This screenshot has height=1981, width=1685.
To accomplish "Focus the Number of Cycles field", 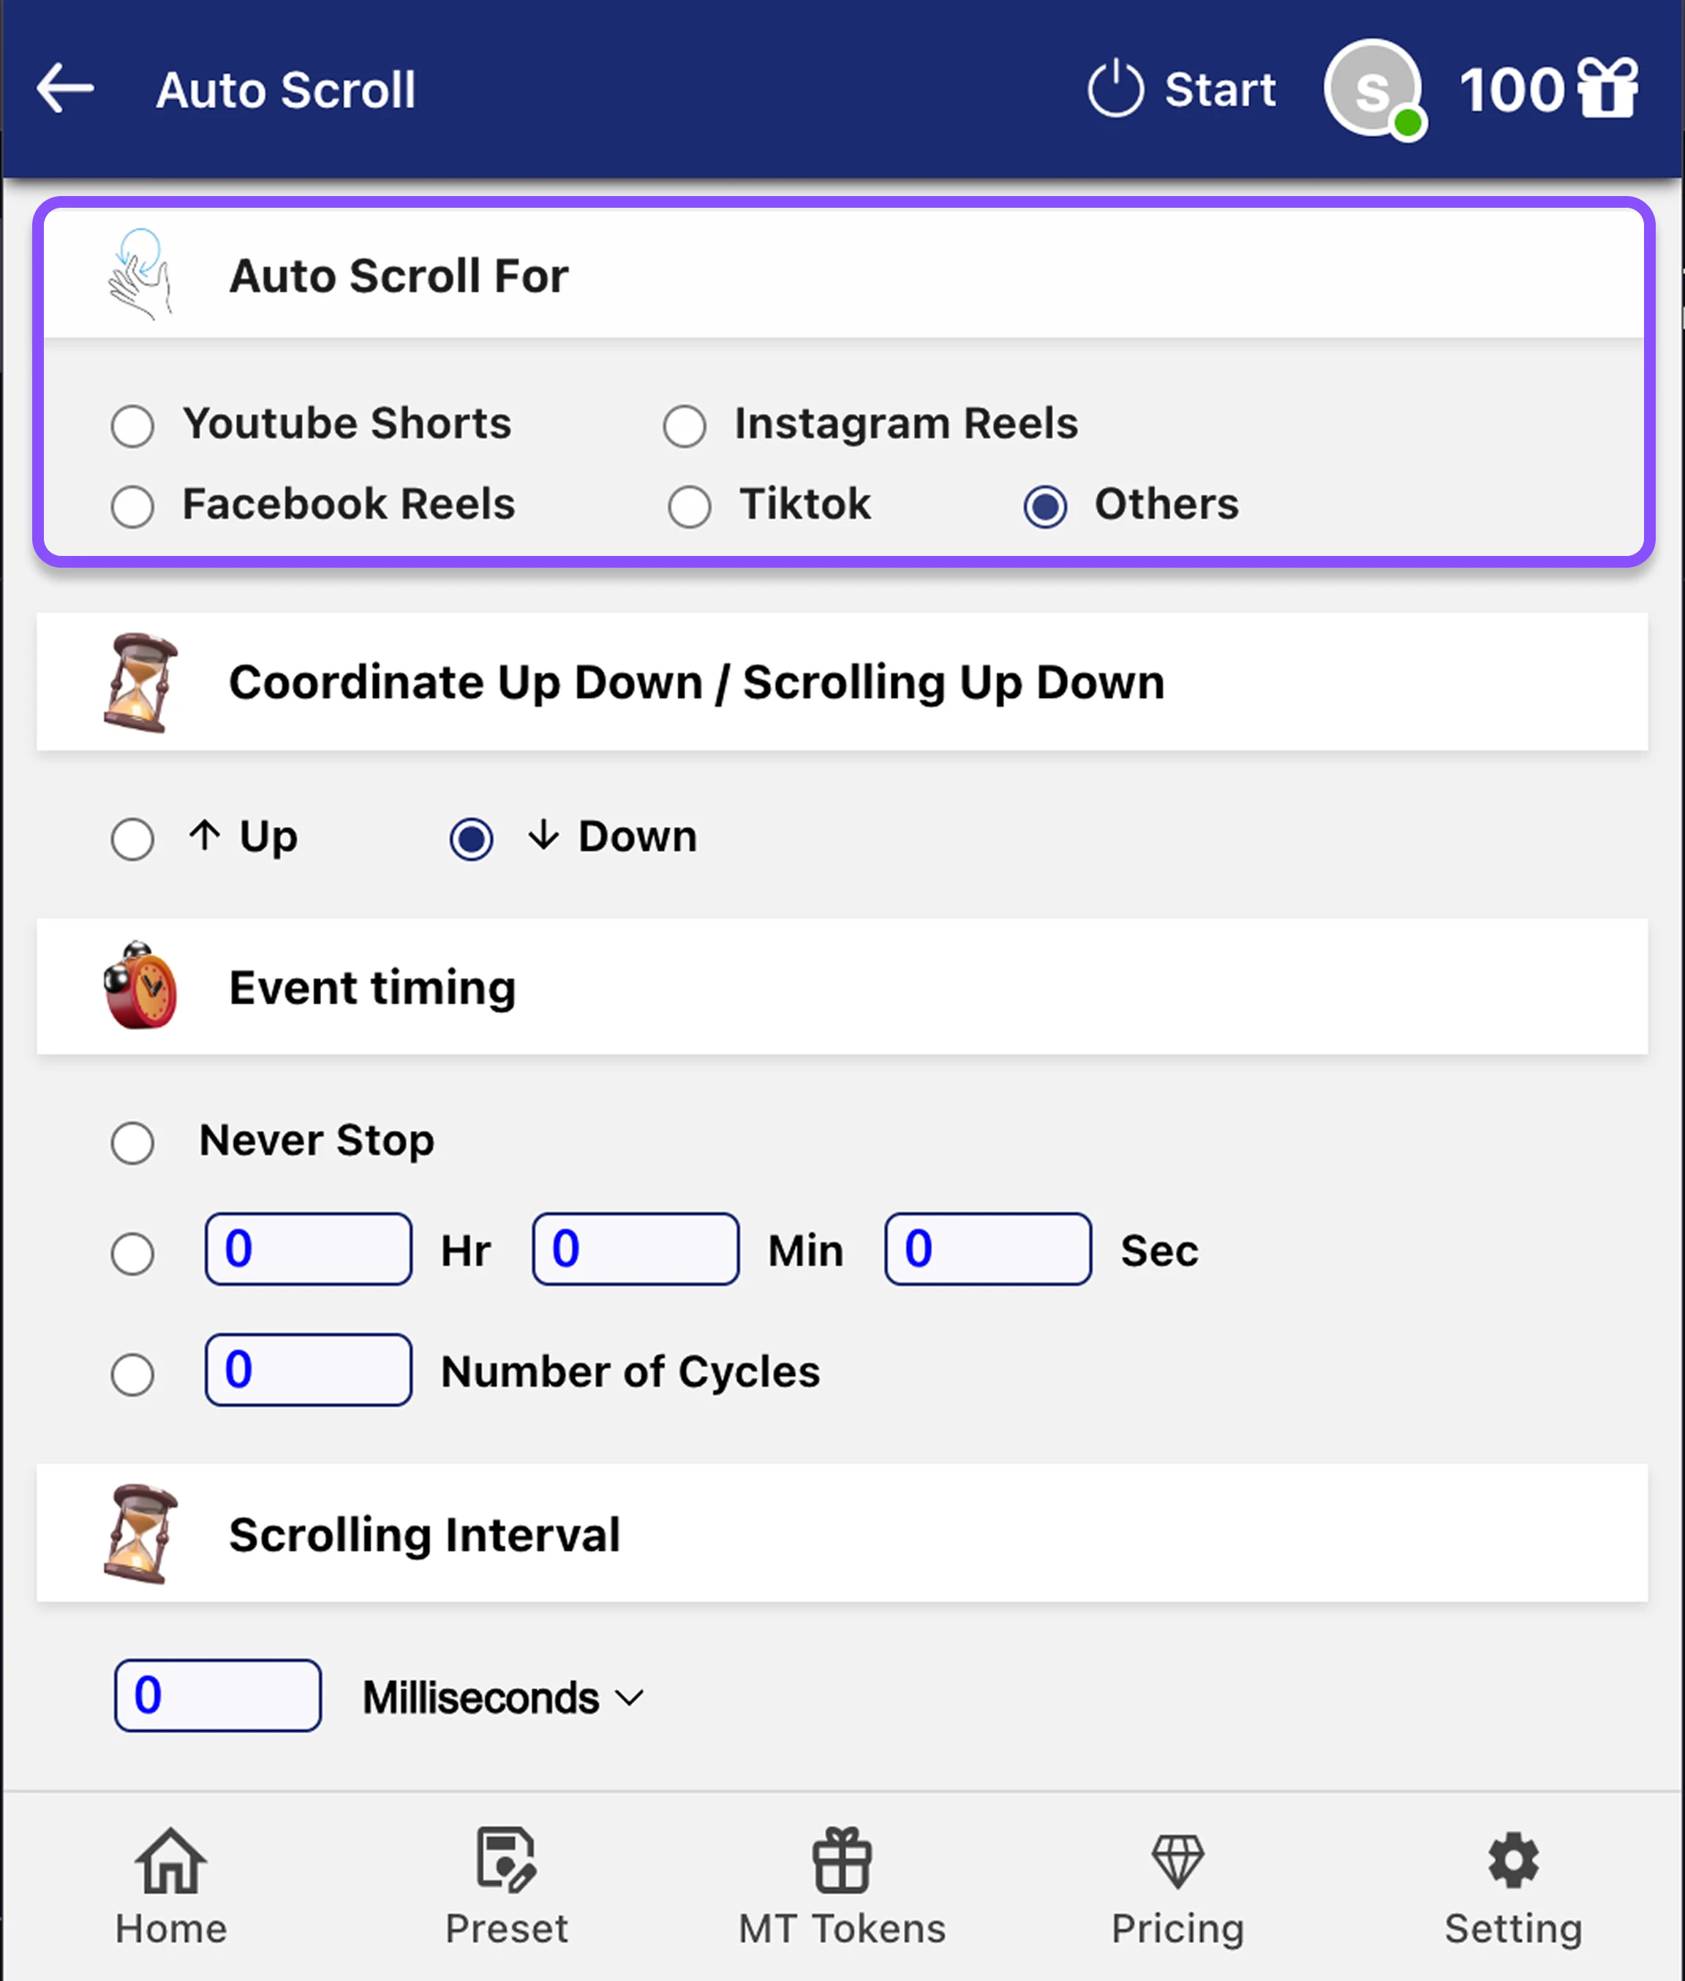I will tap(309, 1369).
